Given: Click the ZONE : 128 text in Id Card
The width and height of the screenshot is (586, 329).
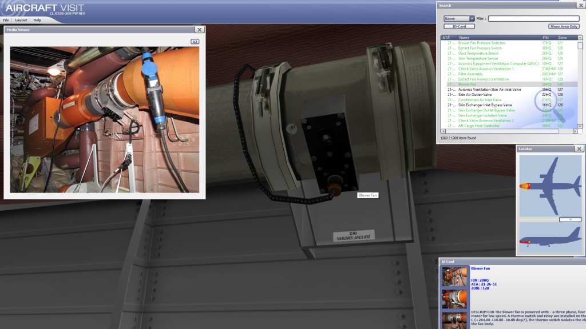Looking at the screenshot, I should 480,288.
